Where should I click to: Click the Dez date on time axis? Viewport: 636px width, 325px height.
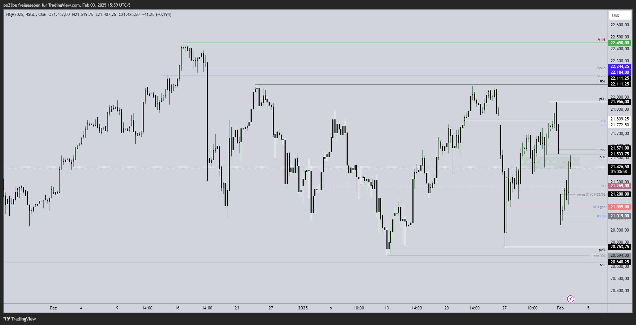point(53,308)
